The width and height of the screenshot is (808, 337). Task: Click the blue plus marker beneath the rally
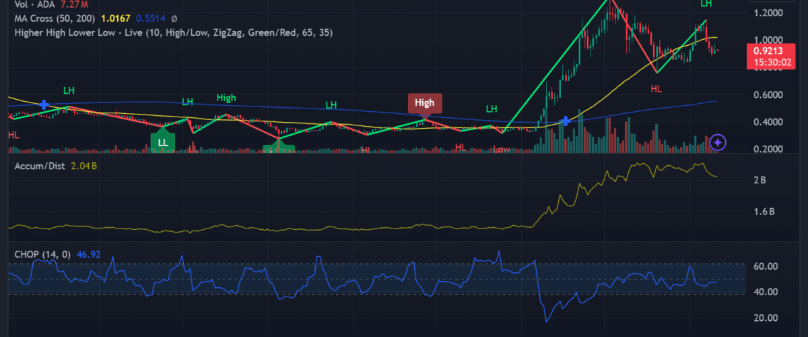point(566,121)
